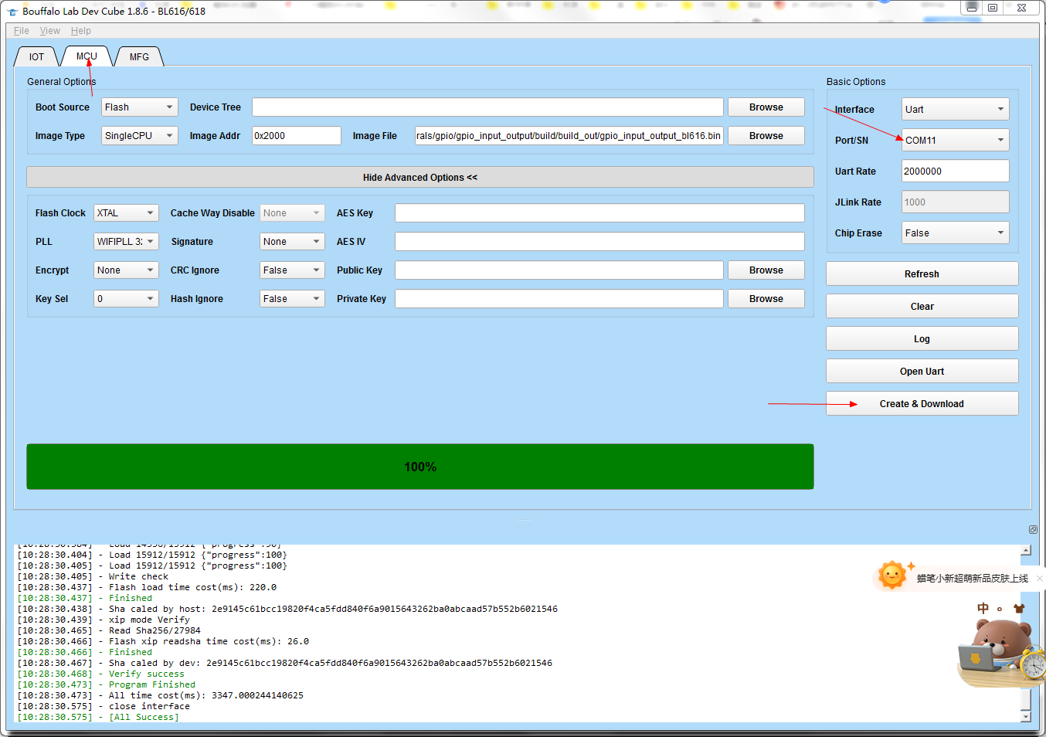Screen dimensions: 1046x737
Task: Expand the Image Type dropdown
Action: [140, 136]
